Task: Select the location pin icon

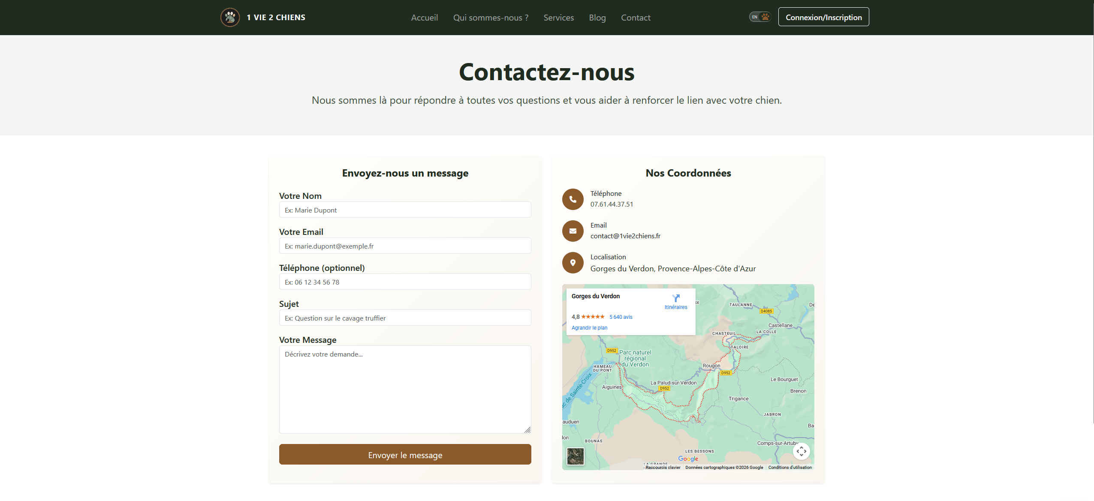Action: (x=573, y=262)
